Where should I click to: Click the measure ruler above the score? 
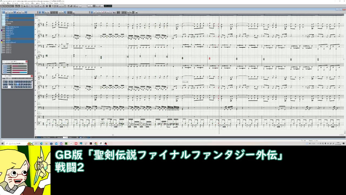pyautogui.click(x=189, y=15)
